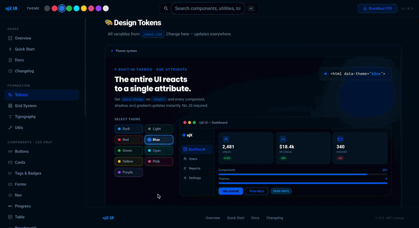
Task: Click the Tags & Badges tag icon
Action: pos(10,173)
